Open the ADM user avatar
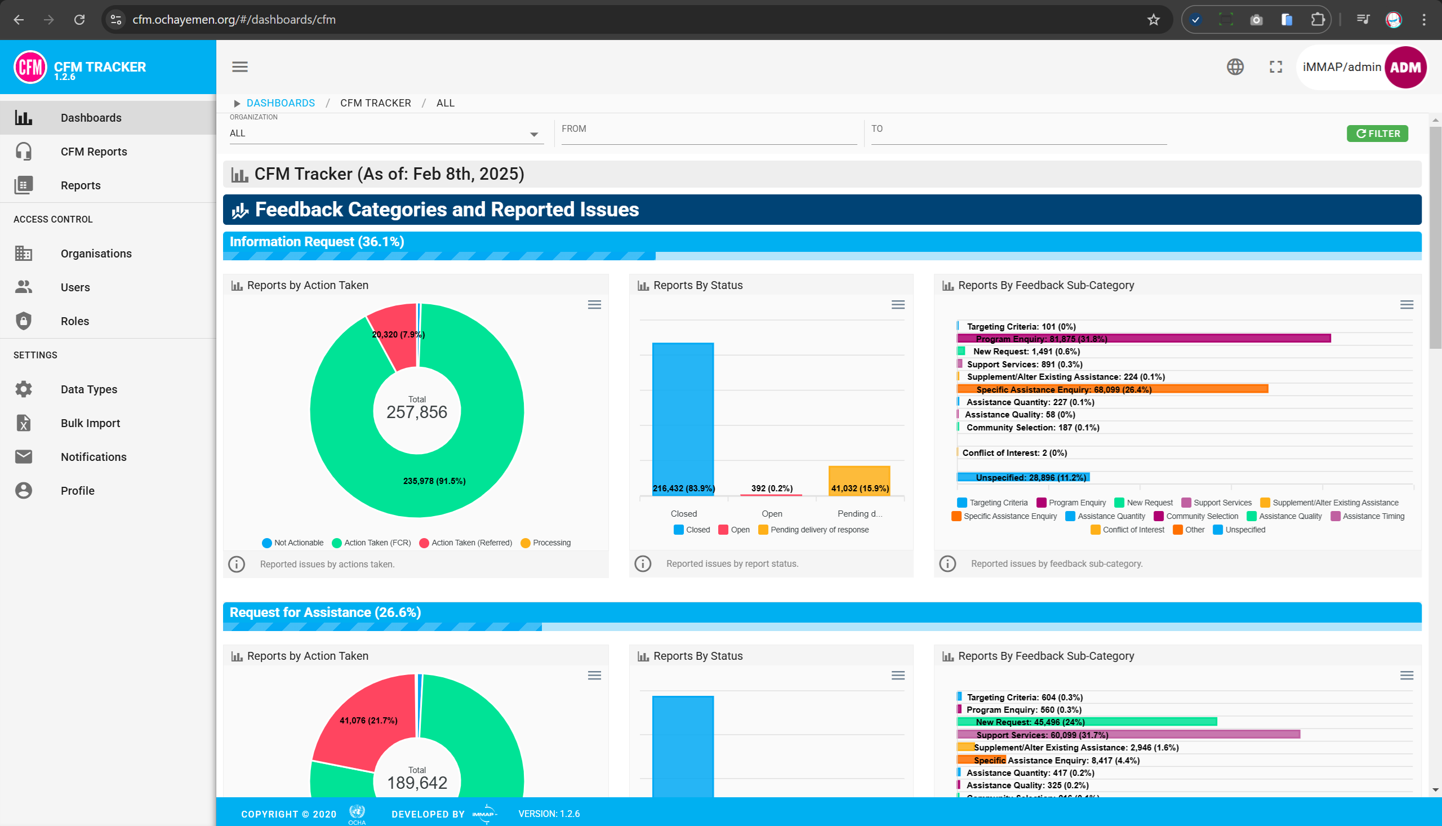 pos(1405,67)
